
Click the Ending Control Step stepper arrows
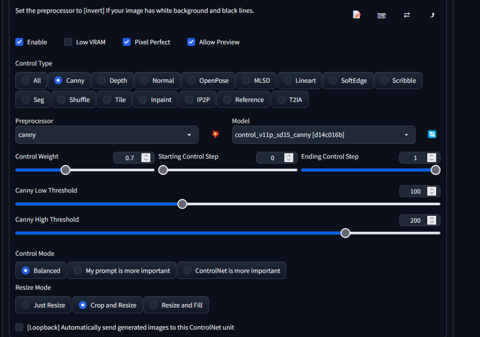[x=431, y=158]
